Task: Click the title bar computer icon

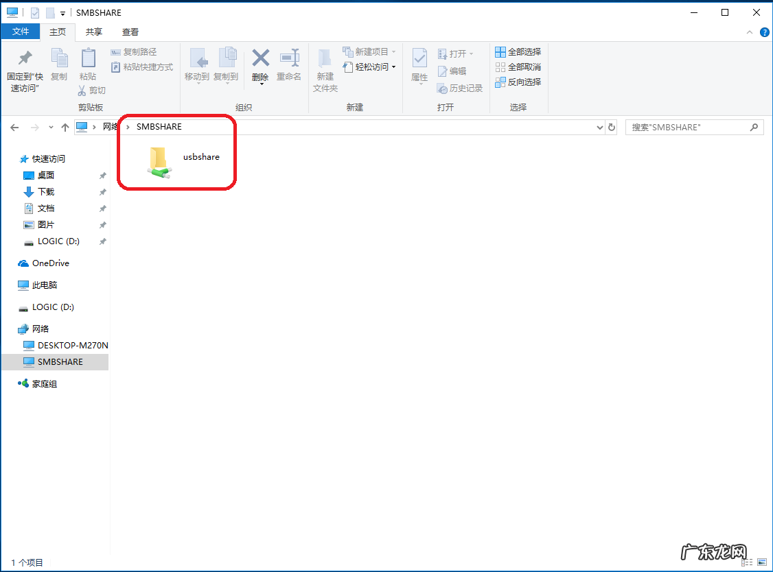Action: click(x=12, y=12)
